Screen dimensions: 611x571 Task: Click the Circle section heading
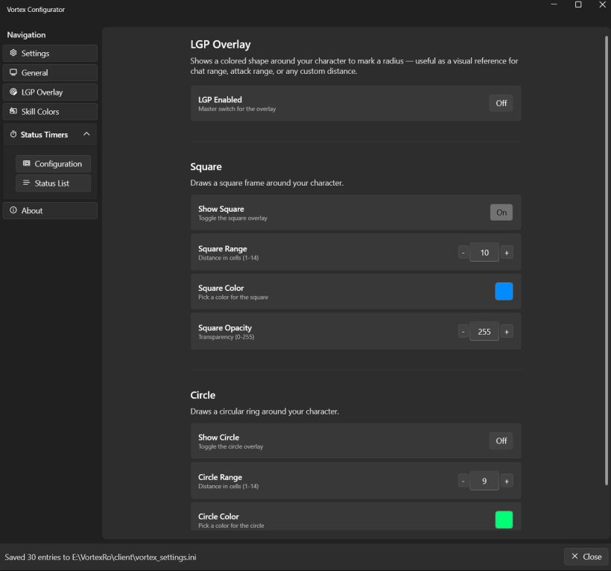pyautogui.click(x=203, y=395)
